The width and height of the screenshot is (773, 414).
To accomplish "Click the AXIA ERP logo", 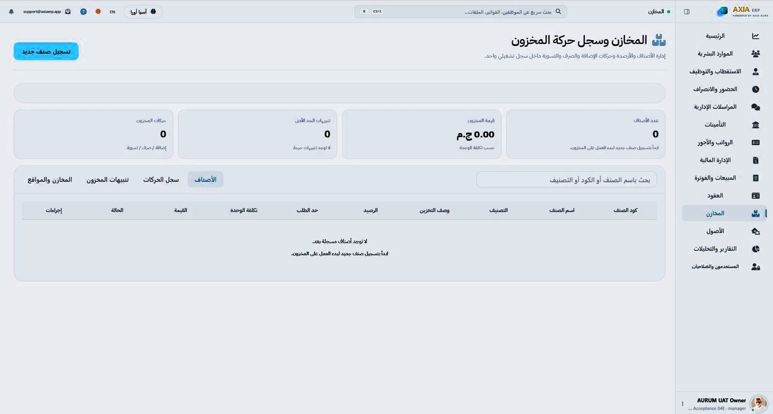I will pos(742,12).
